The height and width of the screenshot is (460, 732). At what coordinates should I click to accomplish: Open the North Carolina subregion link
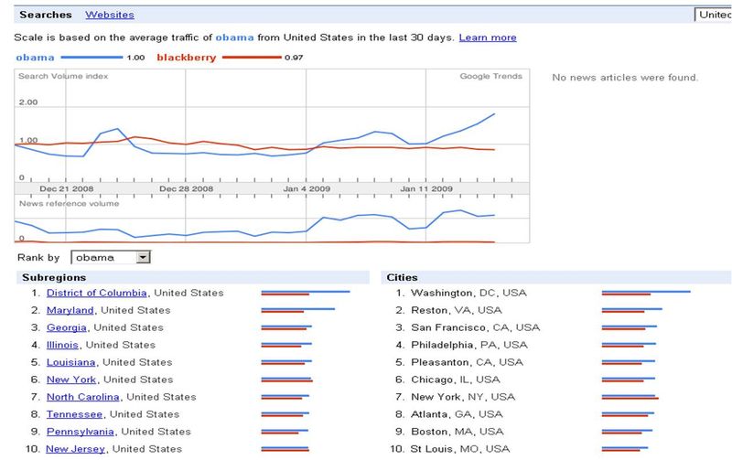tap(83, 397)
